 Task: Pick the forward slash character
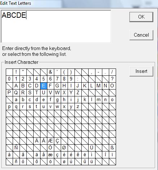coord(112,72)
